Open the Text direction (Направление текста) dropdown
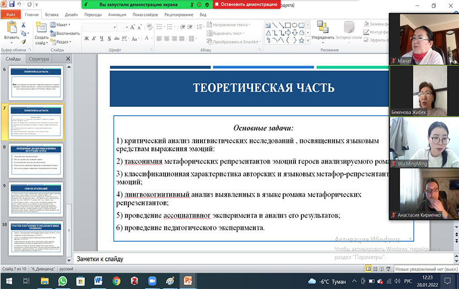Image resolution: width=459 pixels, height=289 pixels. click(x=230, y=25)
